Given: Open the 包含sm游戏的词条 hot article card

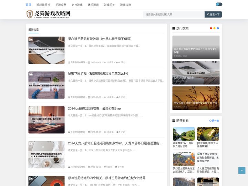Looking at the screenshot, I should (196, 73).
